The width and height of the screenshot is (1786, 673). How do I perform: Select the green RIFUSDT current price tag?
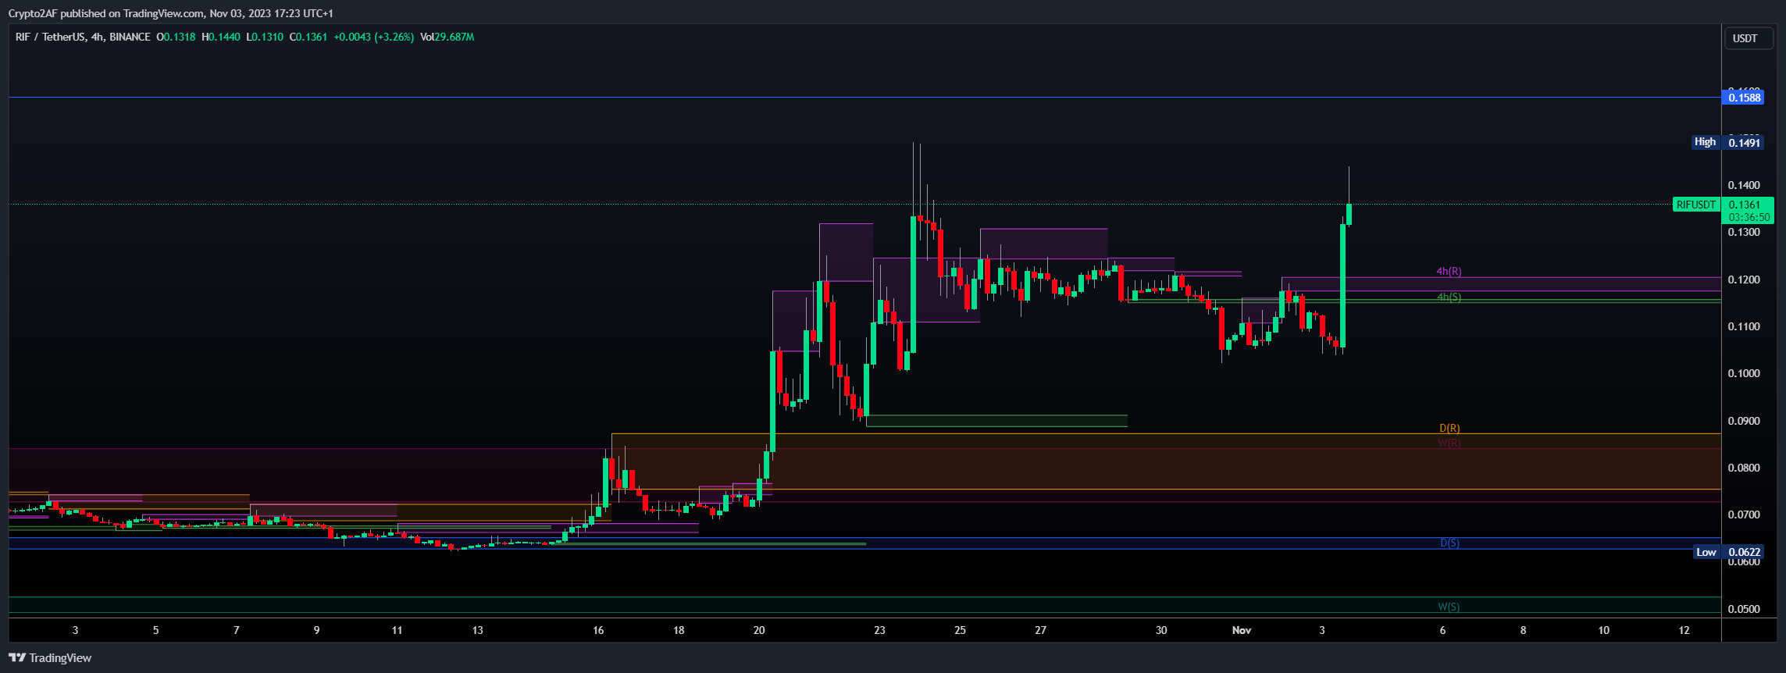pos(1695,205)
